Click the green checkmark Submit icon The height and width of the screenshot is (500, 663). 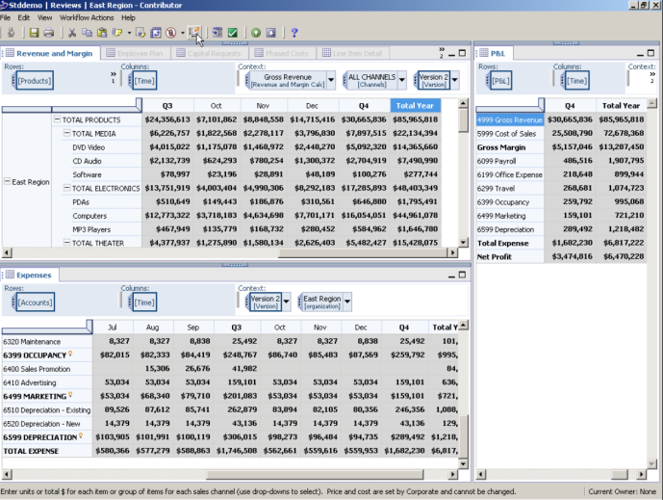coord(233,33)
